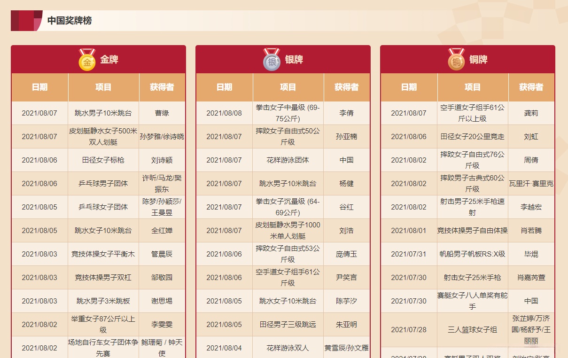Viewport: 568px width, 358px height.
Task: Click 刘虹 in the bronze medal table
Action: 531,136
